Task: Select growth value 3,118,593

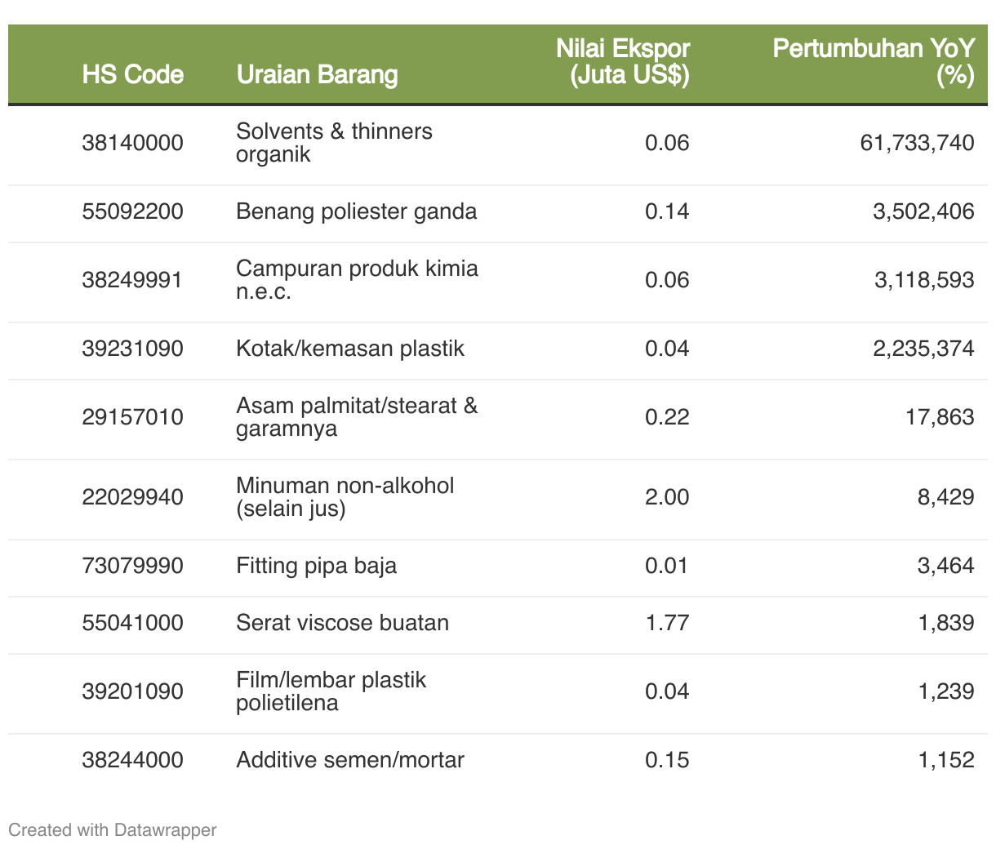Action: [x=923, y=280]
